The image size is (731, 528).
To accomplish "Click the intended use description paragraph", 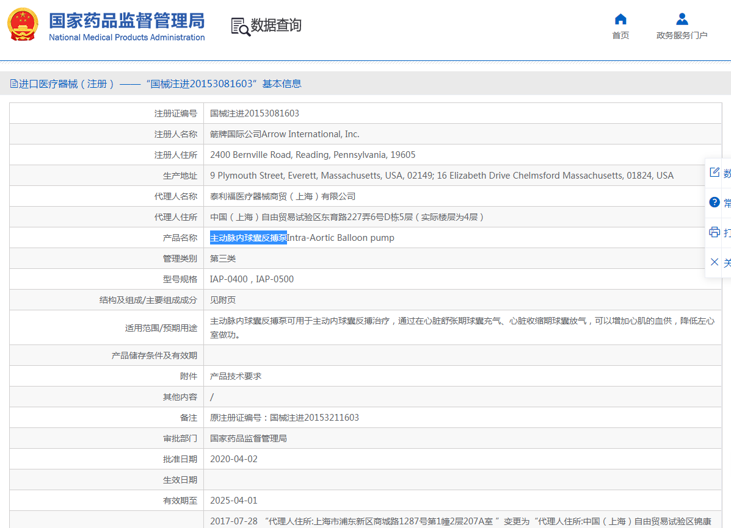I will (x=462, y=328).
